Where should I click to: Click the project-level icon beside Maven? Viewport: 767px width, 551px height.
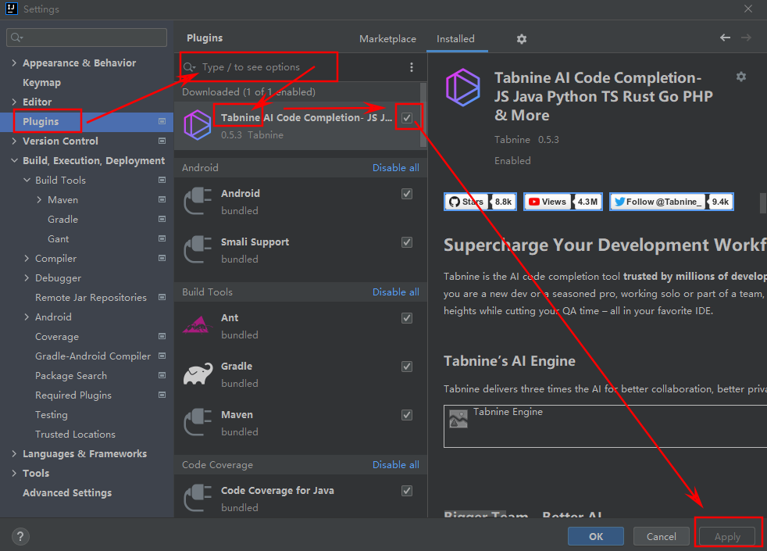pos(162,199)
